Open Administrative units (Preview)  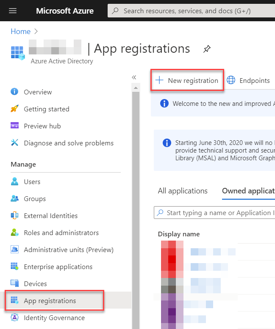tap(69, 250)
